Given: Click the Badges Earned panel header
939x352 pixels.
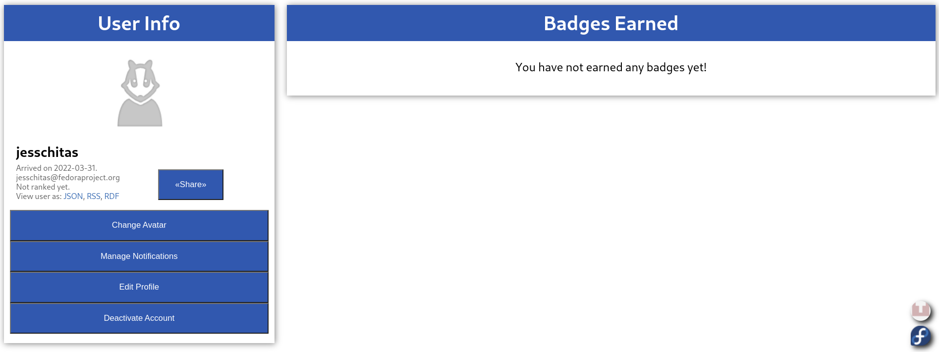Looking at the screenshot, I should point(611,23).
